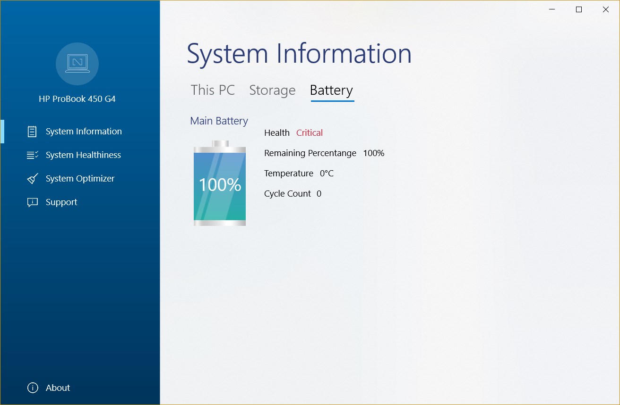Viewport: 620px width, 405px height.
Task: Go to System Optimizer section
Action: [x=80, y=179]
